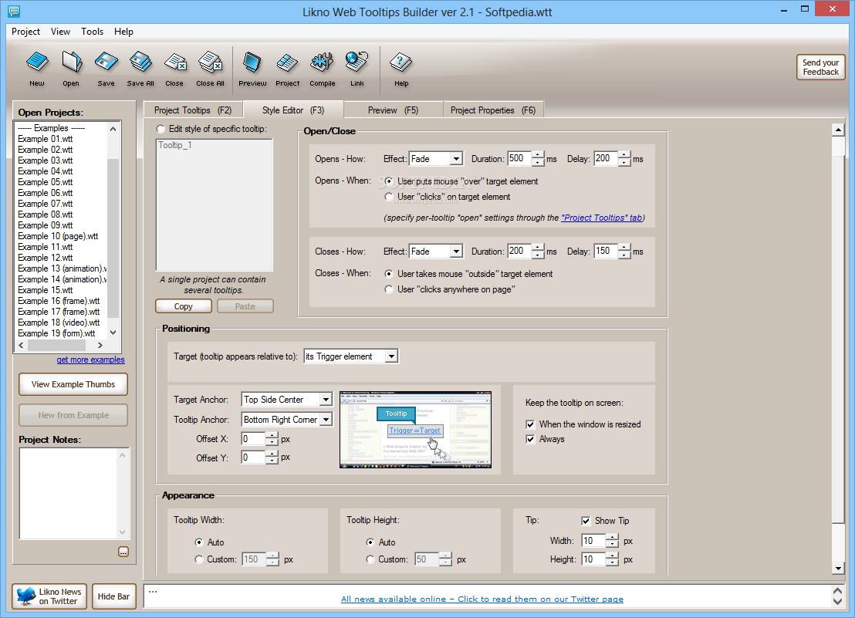This screenshot has width=855, height=618.
Task: Switch to Preview (F5) tab
Action: click(x=393, y=110)
